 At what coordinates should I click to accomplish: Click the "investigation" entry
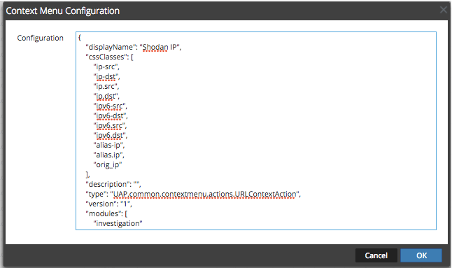tap(118, 223)
